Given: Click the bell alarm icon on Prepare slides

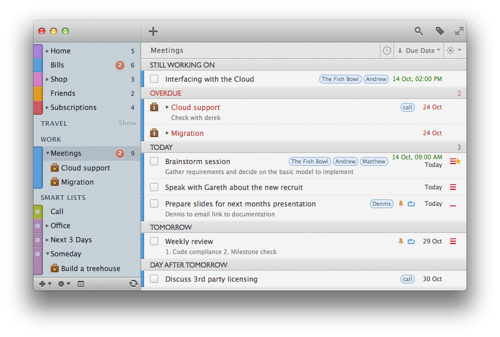Looking at the screenshot, I should (x=401, y=203).
